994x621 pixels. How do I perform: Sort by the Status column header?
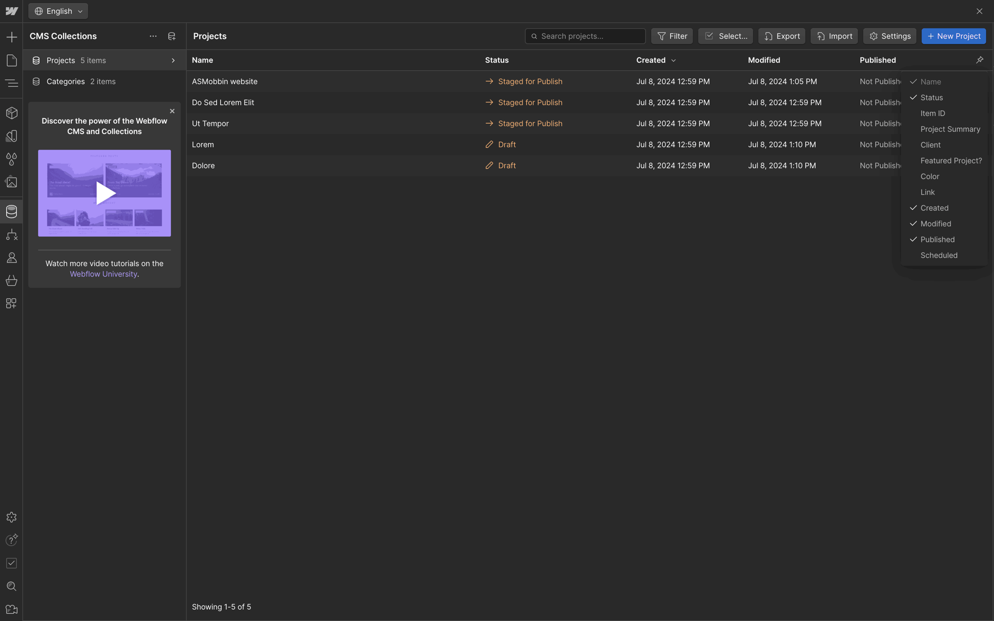pos(496,60)
